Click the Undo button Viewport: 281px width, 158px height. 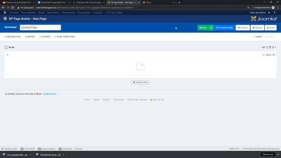258,36
